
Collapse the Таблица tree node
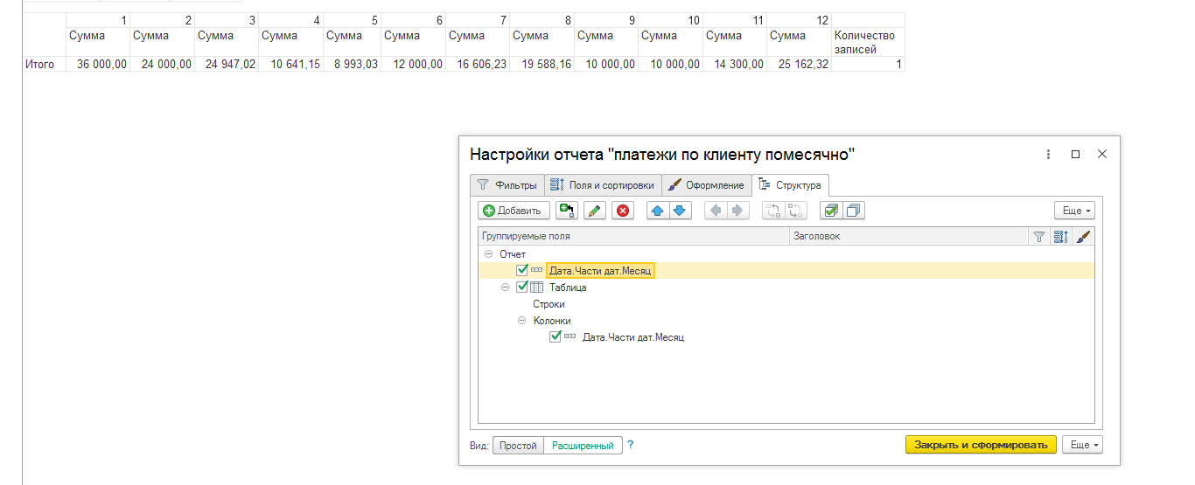point(505,287)
